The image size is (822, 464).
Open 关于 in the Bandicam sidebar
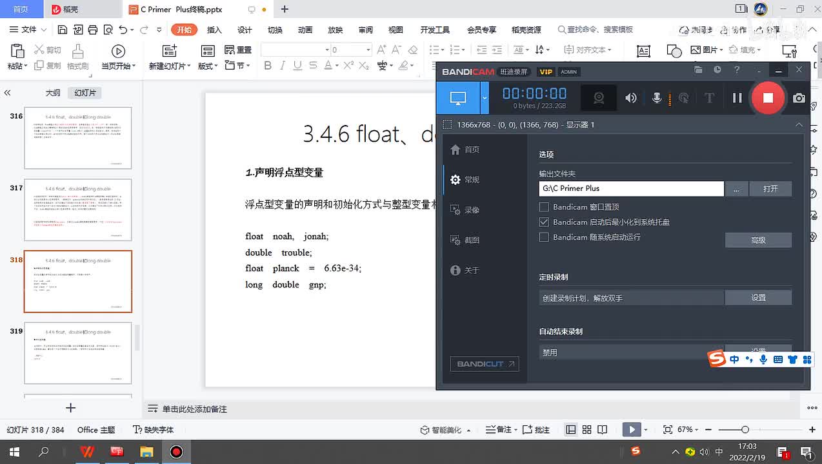pyautogui.click(x=465, y=271)
